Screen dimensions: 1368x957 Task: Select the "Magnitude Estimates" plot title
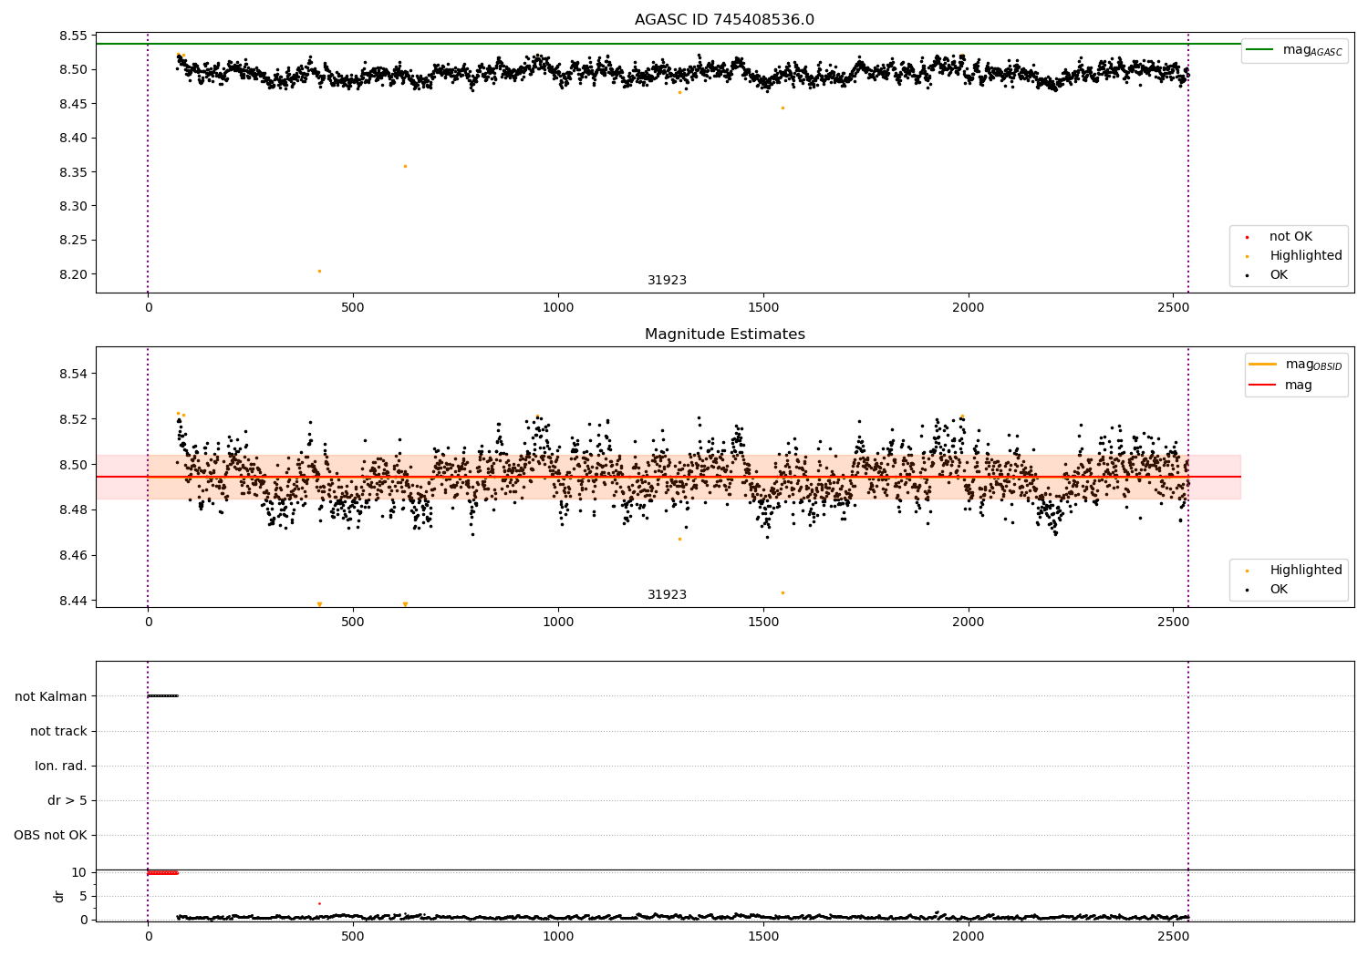tap(724, 334)
